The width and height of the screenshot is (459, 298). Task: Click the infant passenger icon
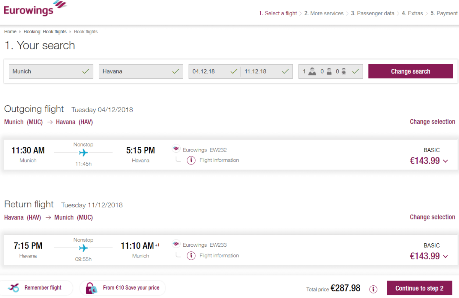pyautogui.click(x=343, y=72)
